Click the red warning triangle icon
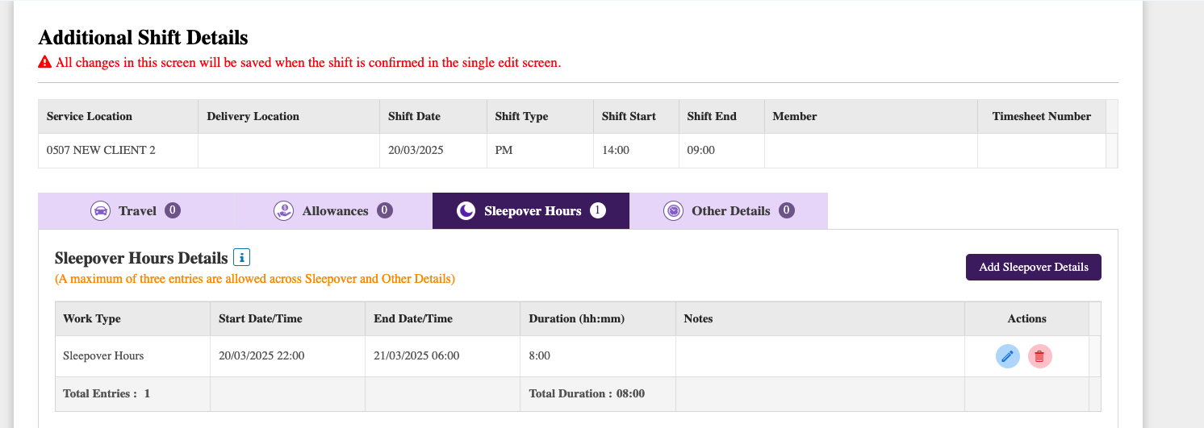1204x428 pixels. click(x=45, y=62)
